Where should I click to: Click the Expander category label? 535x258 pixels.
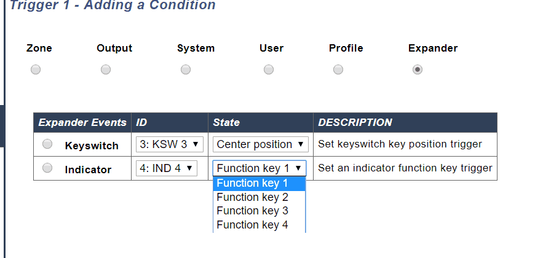tap(433, 48)
